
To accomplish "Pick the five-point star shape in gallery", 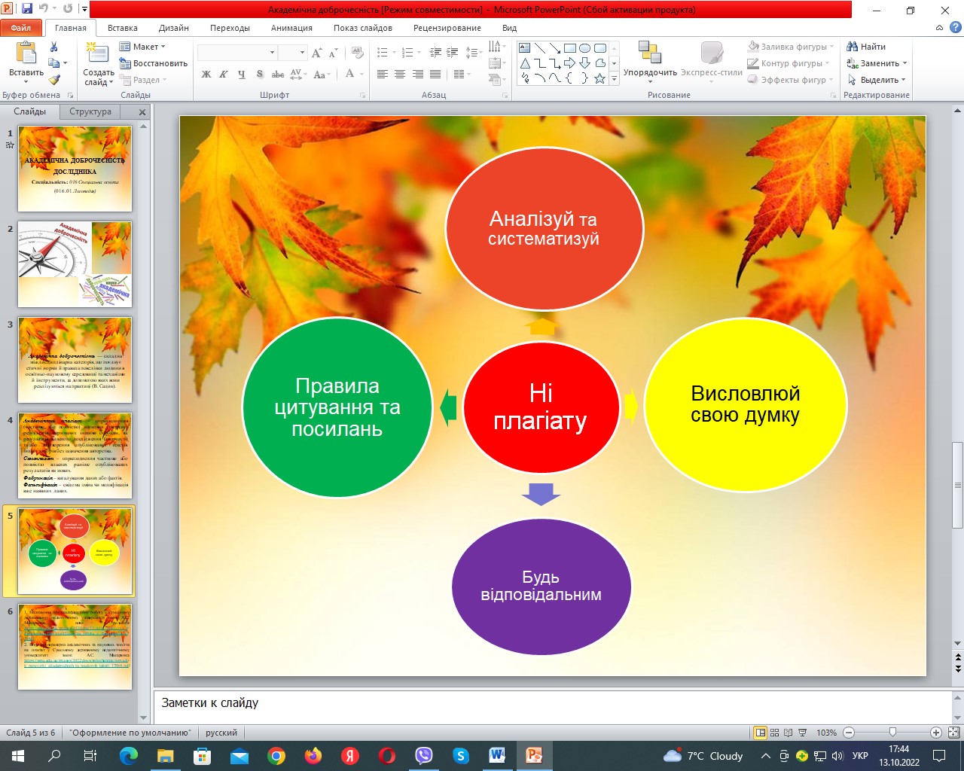I will (x=599, y=78).
